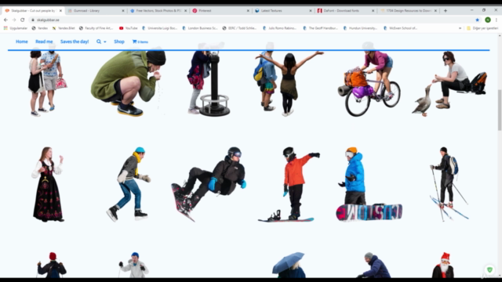Click the green shield badge icon
502x282 pixels.
point(489,269)
